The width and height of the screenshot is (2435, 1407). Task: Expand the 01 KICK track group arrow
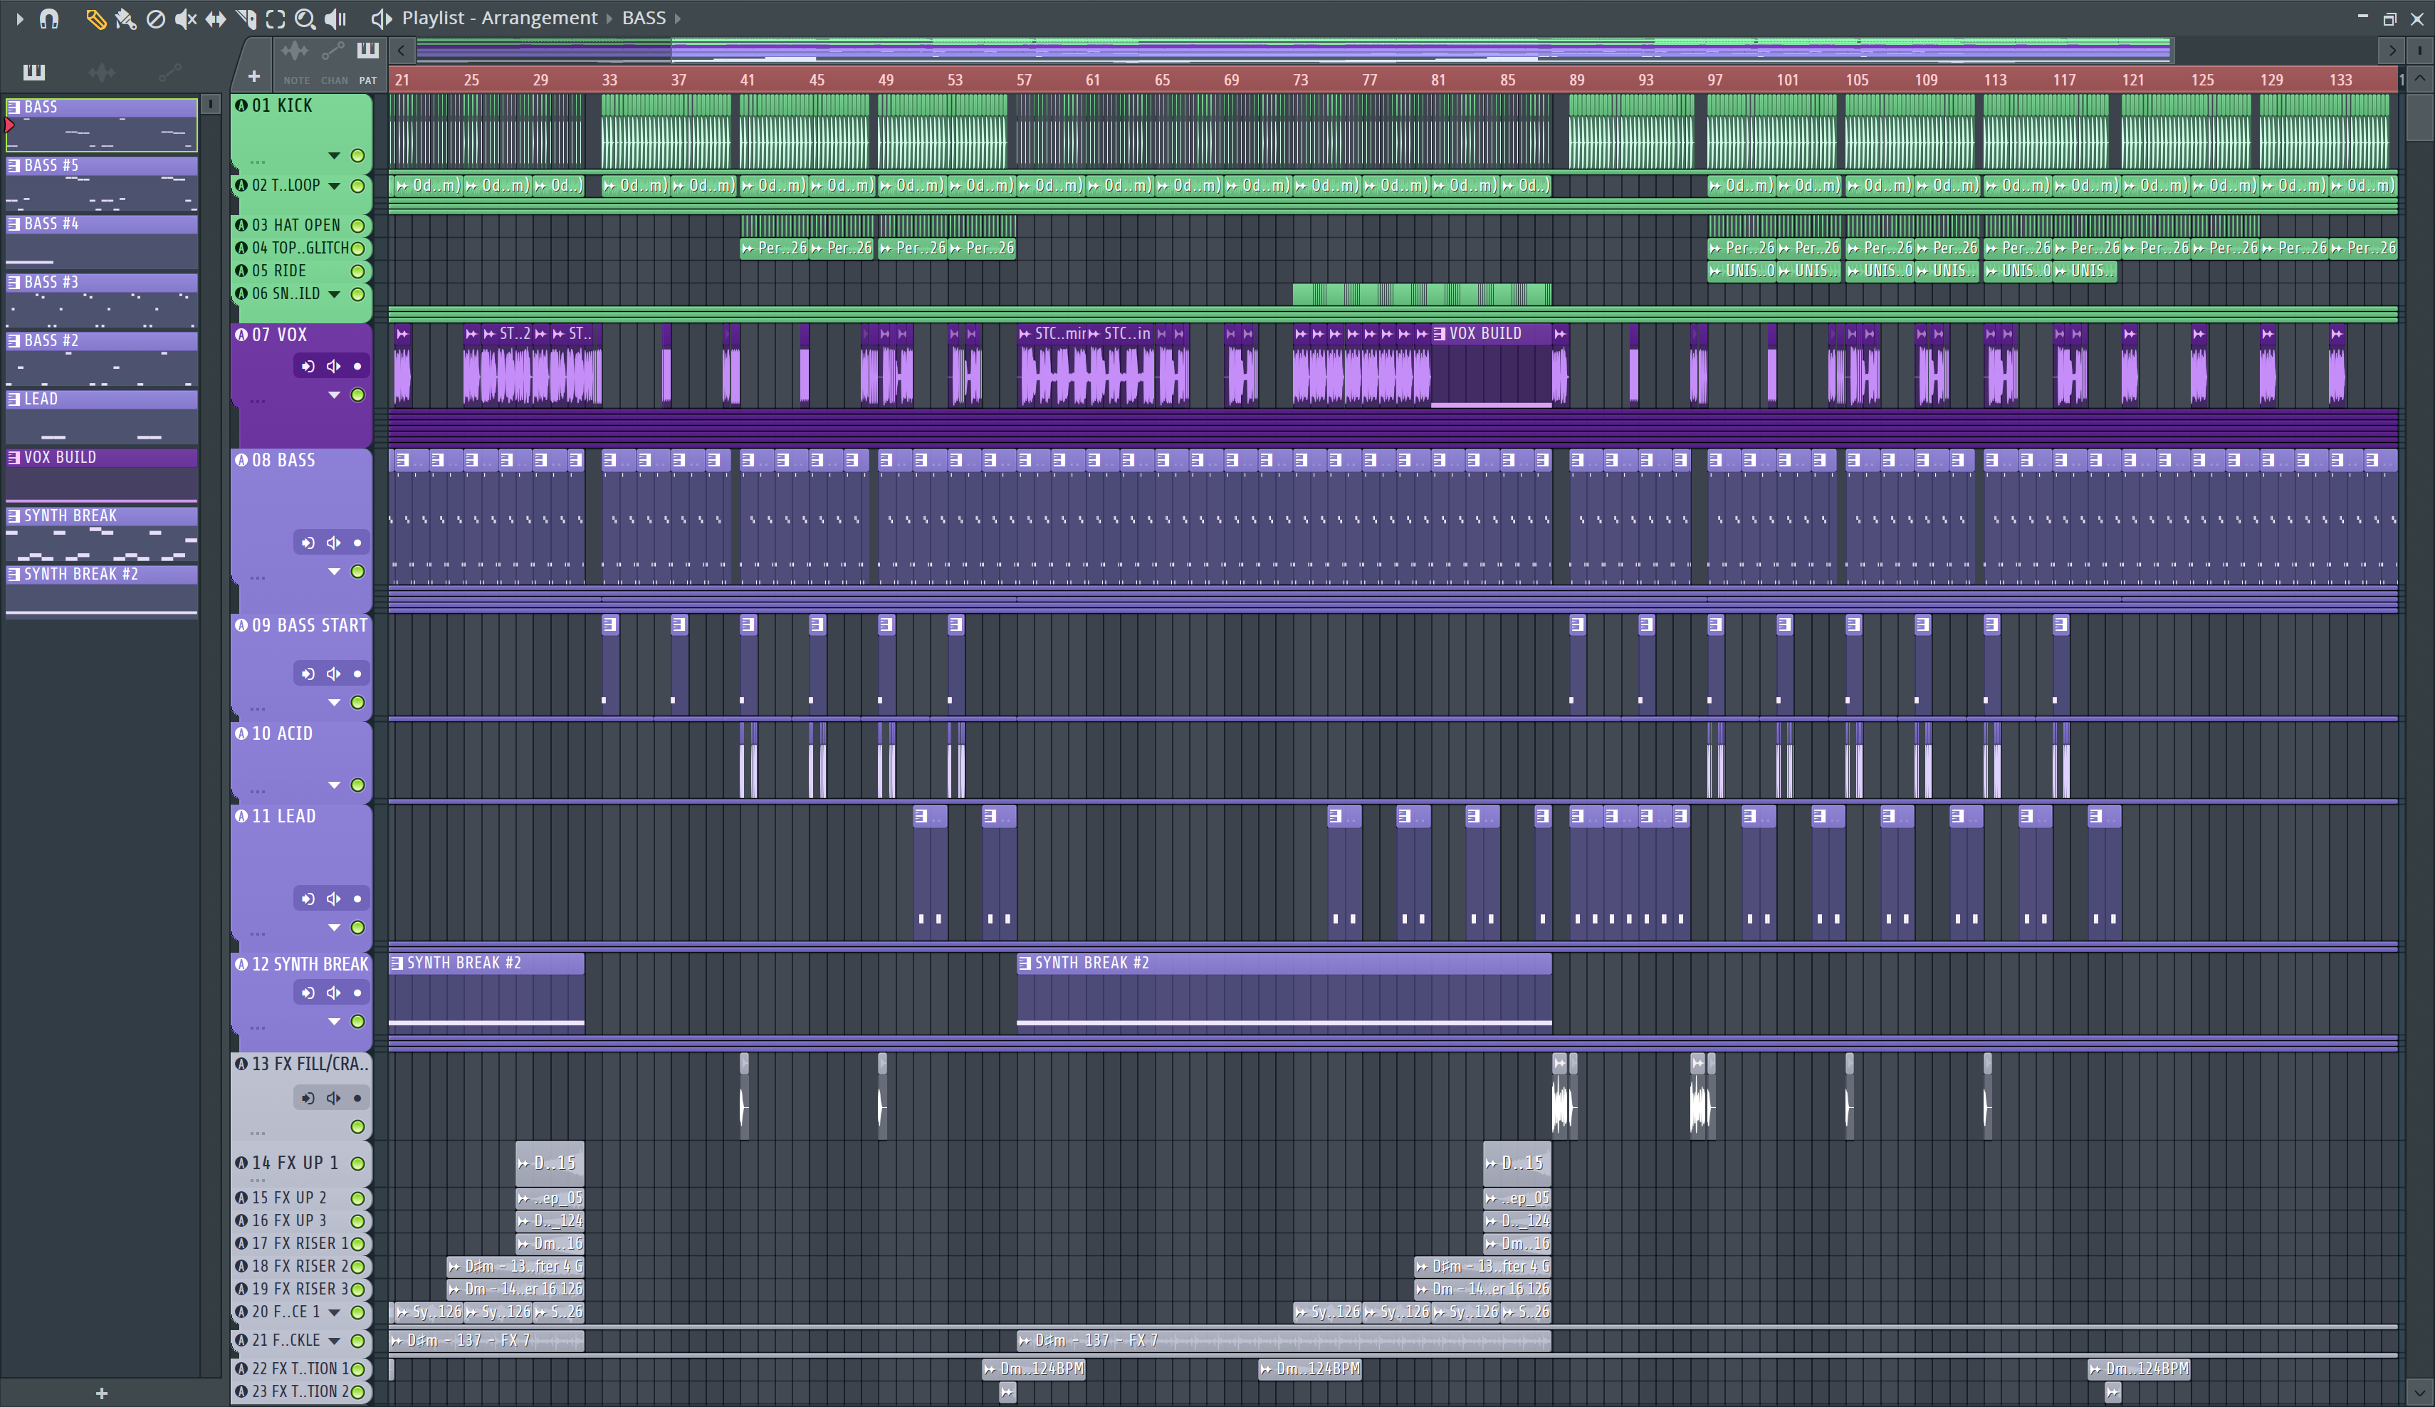pyautogui.click(x=335, y=155)
